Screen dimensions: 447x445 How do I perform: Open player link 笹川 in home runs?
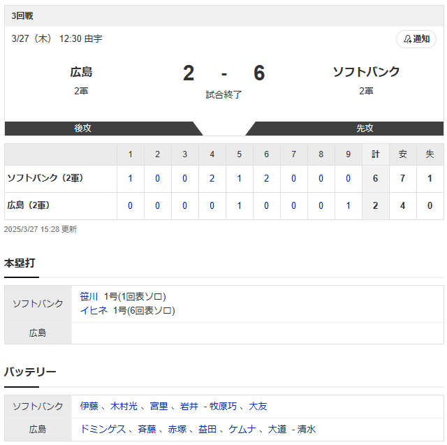tap(89, 296)
